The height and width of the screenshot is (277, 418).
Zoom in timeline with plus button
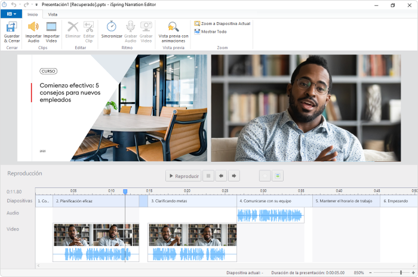(x=413, y=272)
